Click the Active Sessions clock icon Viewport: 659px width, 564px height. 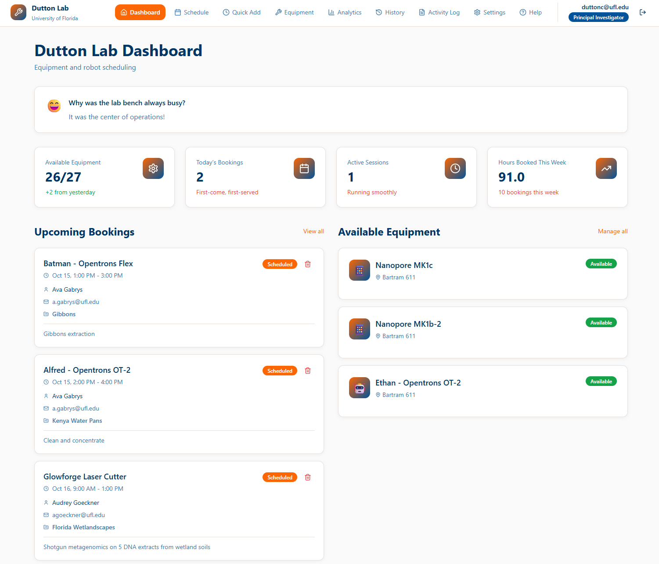coord(455,168)
